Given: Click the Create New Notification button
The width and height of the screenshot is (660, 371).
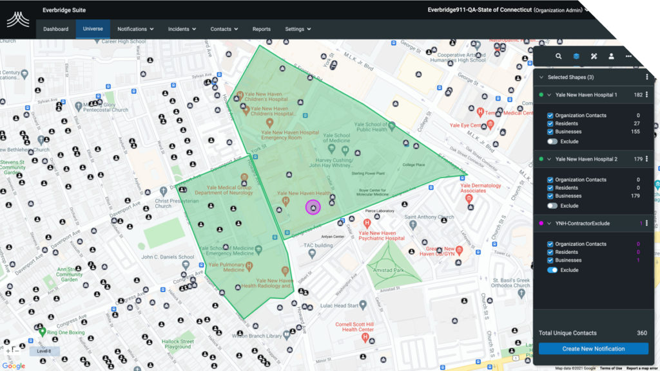Looking at the screenshot, I should coord(594,348).
